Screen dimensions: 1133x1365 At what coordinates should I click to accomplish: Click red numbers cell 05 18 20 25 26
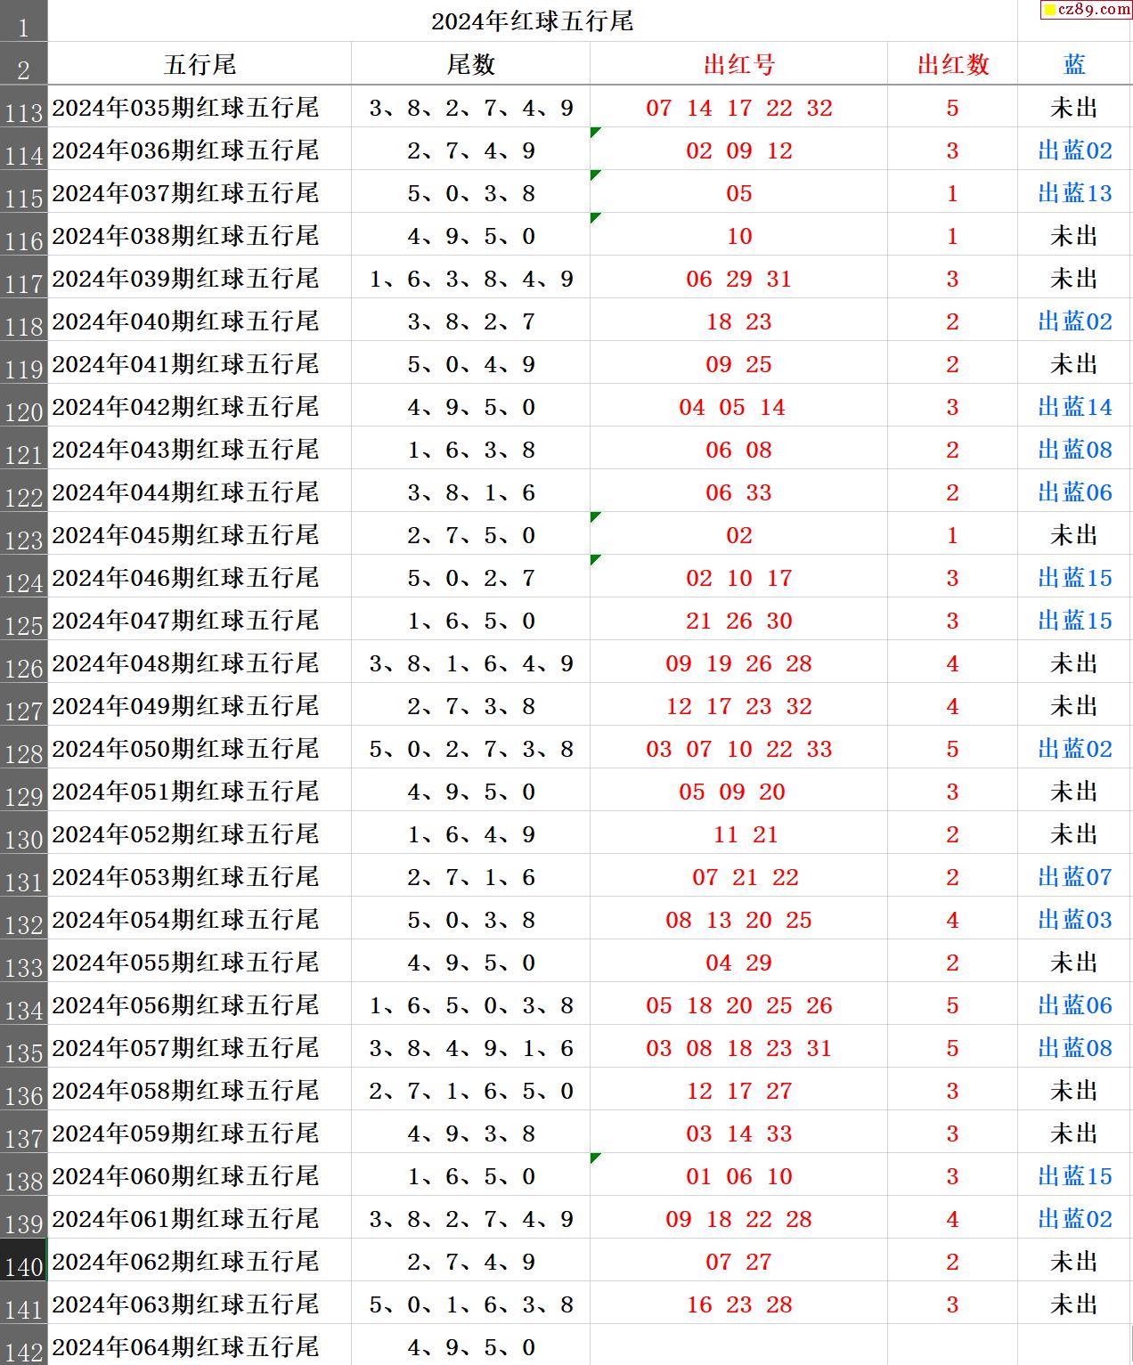[738, 1005]
